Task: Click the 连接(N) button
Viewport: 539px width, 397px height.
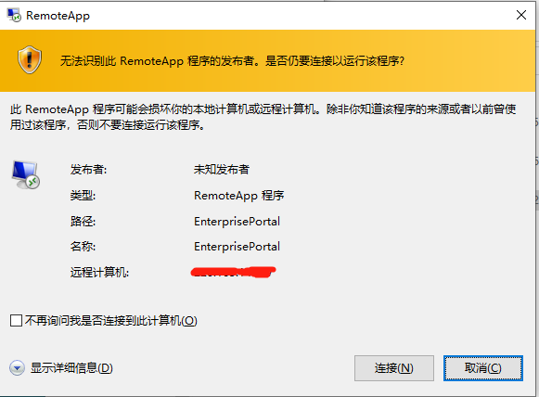Action: point(394,368)
